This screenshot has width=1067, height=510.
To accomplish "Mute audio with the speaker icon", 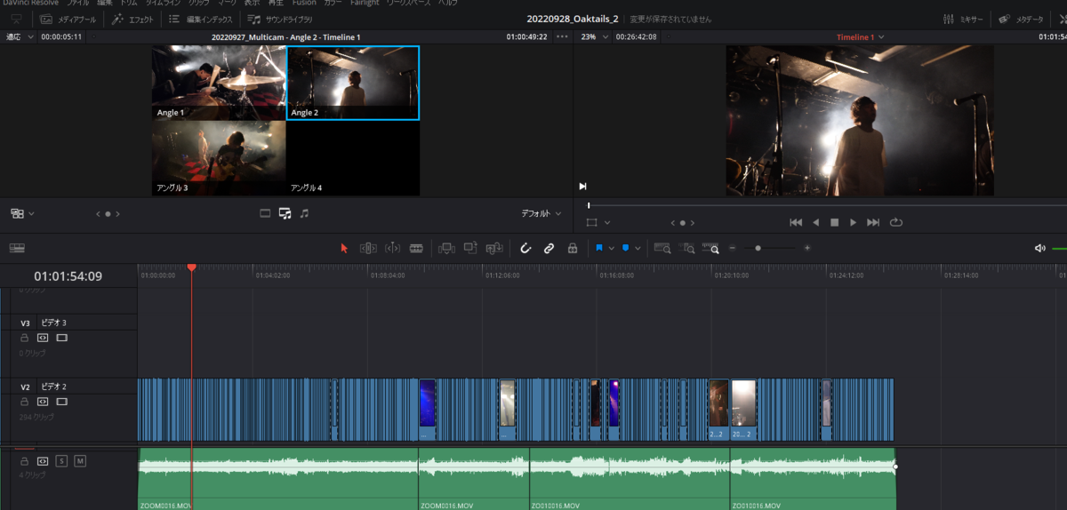I will 1039,249.
